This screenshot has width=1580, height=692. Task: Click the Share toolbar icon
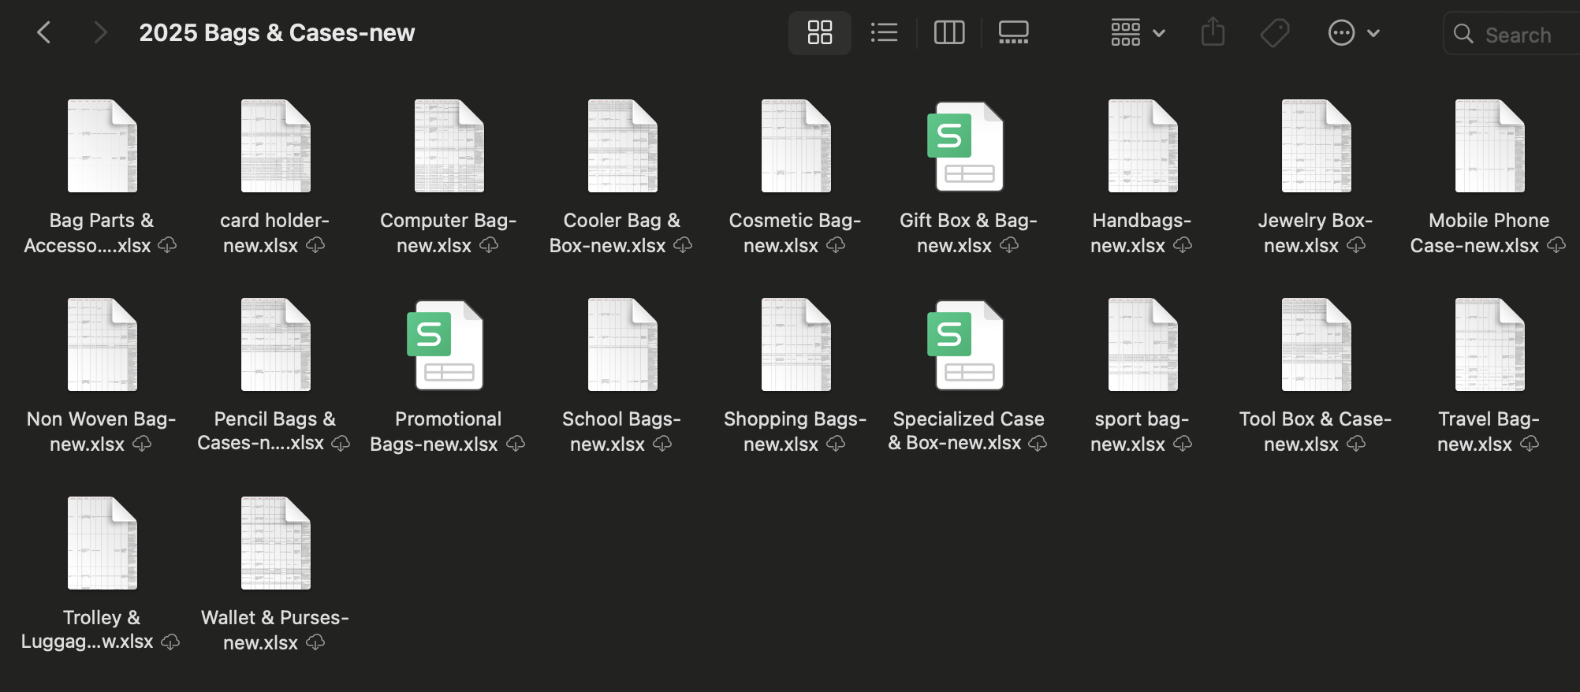(1213, 32)
